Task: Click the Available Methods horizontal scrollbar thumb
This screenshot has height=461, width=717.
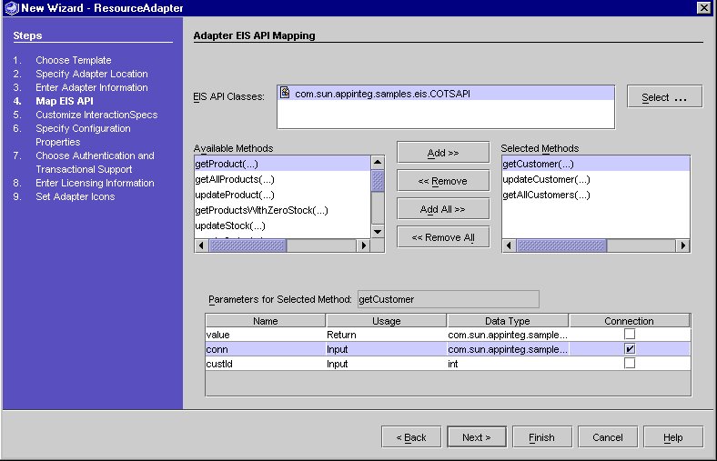Action: [x=247, y=246]
